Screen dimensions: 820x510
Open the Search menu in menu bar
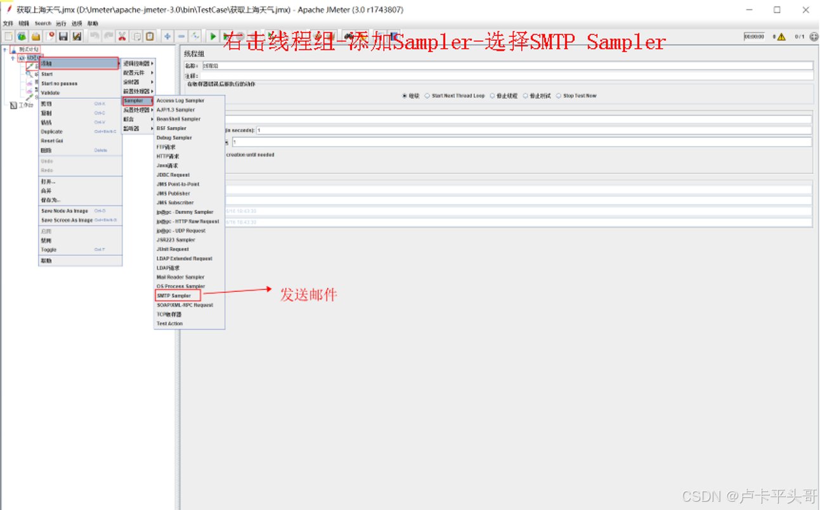[x=43, y=23]
